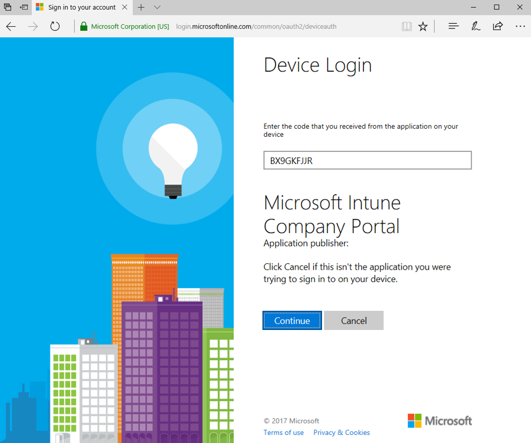The height and width of the screenshot is (443, 531).
Task: Open the Privacy & Cookies link
Action: click(341, 433)
